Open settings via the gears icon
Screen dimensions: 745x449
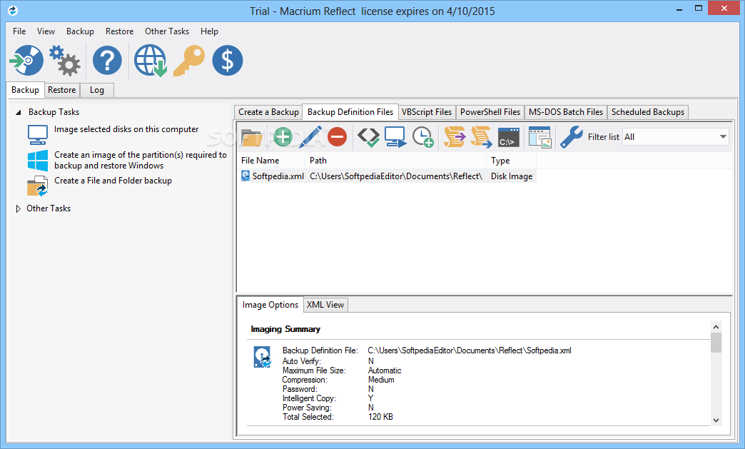(x=65, y=61)
